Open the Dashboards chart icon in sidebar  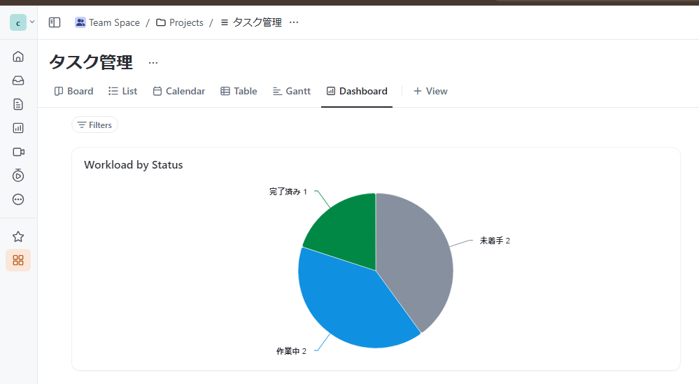[18, 128]
